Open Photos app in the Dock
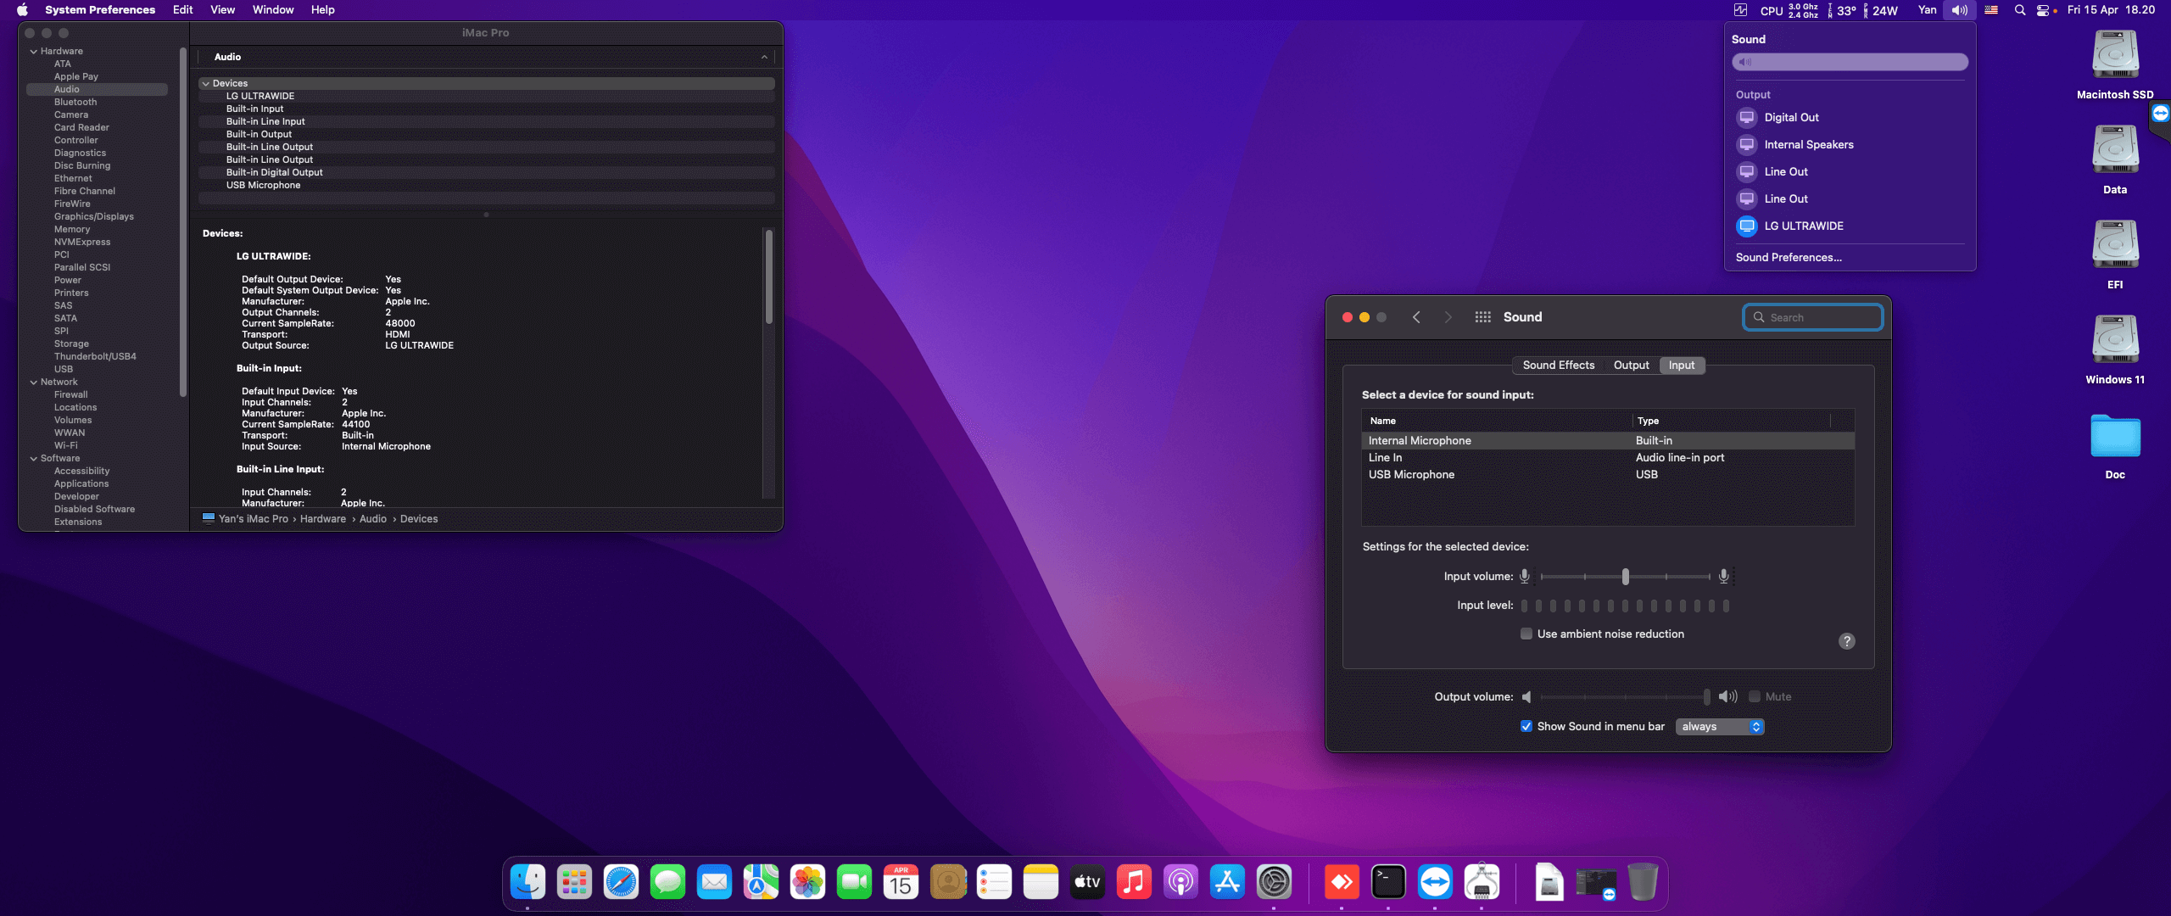The height and width of the screenshot is (916, 2171). [x=807, y=883]
